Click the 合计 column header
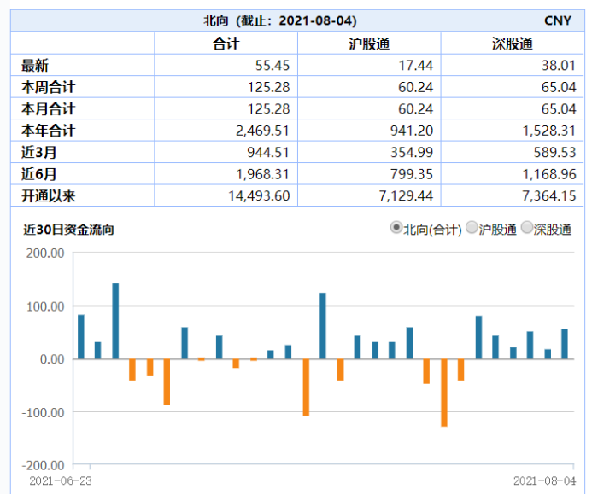Viewport: 592px width, 495px height. (x=226, y=44)
